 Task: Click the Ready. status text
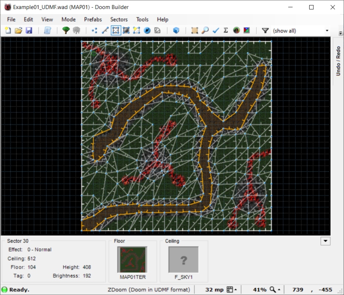[19, 289]
